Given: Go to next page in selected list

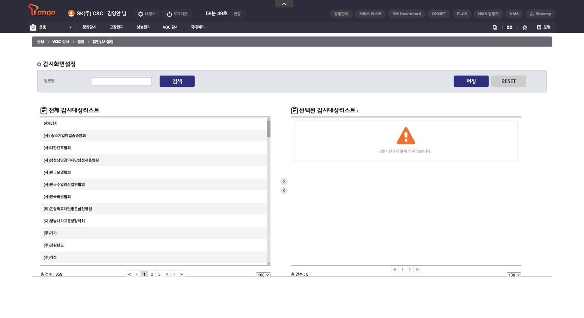Looking at the screenshot, I should coord(410,269).
